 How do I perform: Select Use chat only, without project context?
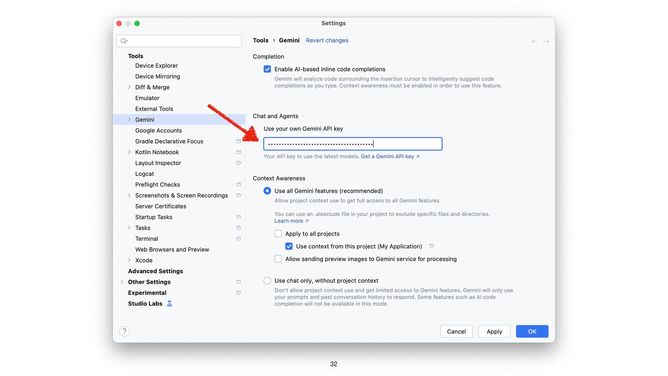point(267,281)
